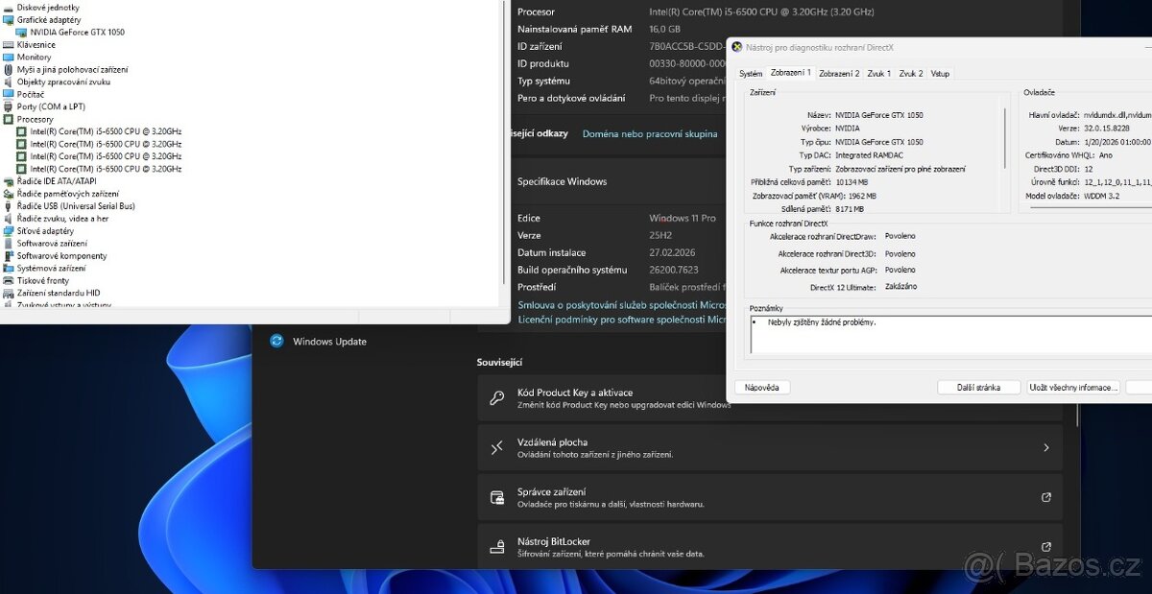Viewport: 1152px width, 594px height.
Task: Click the Počítač computer icon
Action: coord(9,95)
